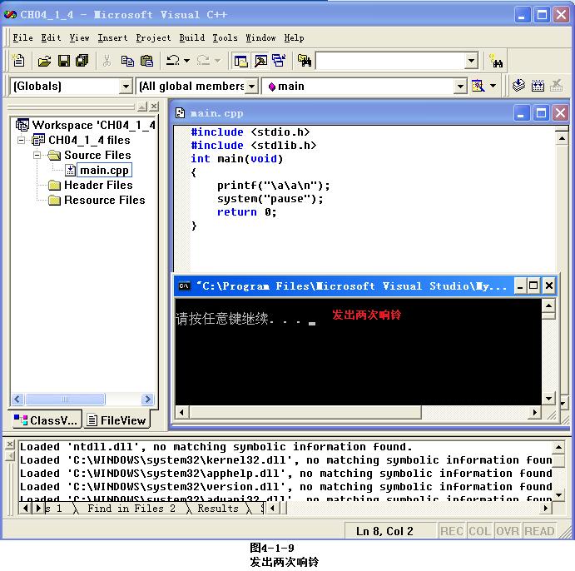Click the output tabs scroll right arrow

pos(38,509)
